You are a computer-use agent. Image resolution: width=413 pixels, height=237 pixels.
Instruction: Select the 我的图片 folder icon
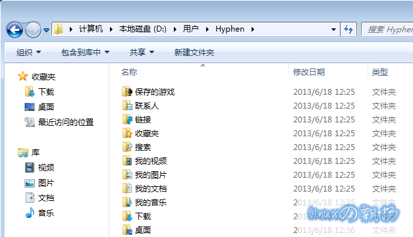click(x=127, y=175)
